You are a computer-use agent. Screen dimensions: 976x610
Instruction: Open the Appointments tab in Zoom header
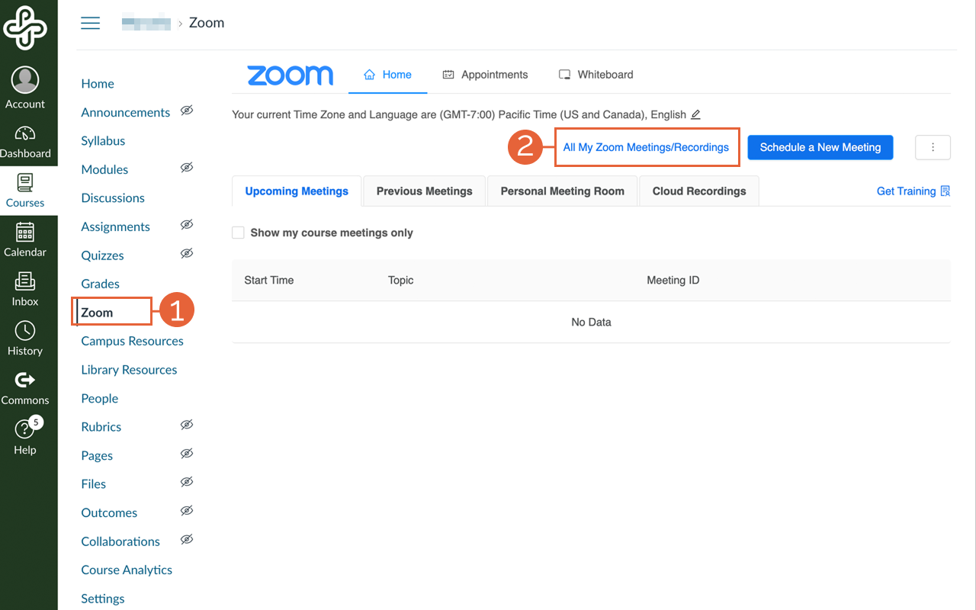tap(485, 75)
